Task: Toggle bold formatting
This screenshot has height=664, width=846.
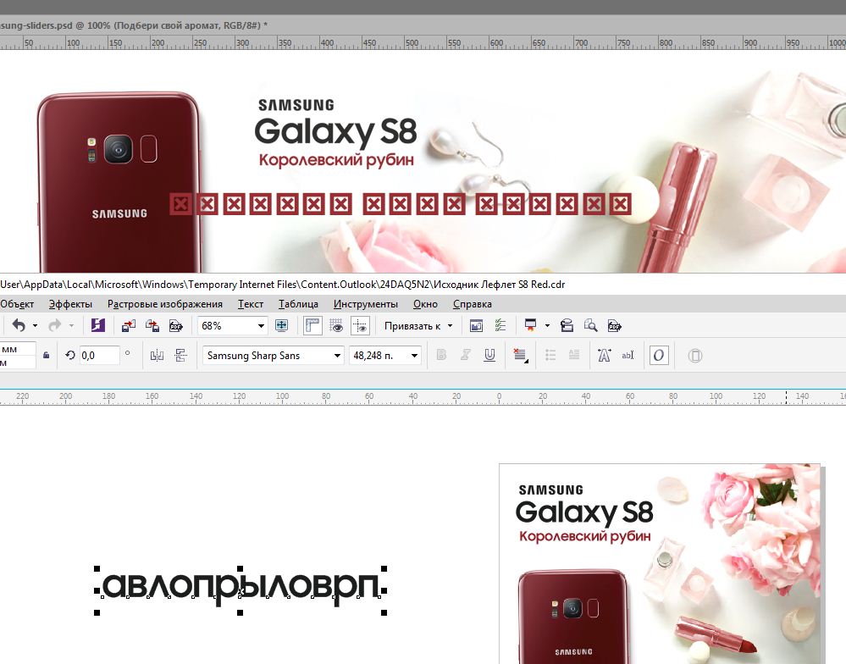Action: click(x=441, y=355)
